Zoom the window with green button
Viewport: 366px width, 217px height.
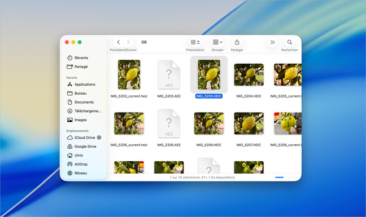click(x=80, y=42)
